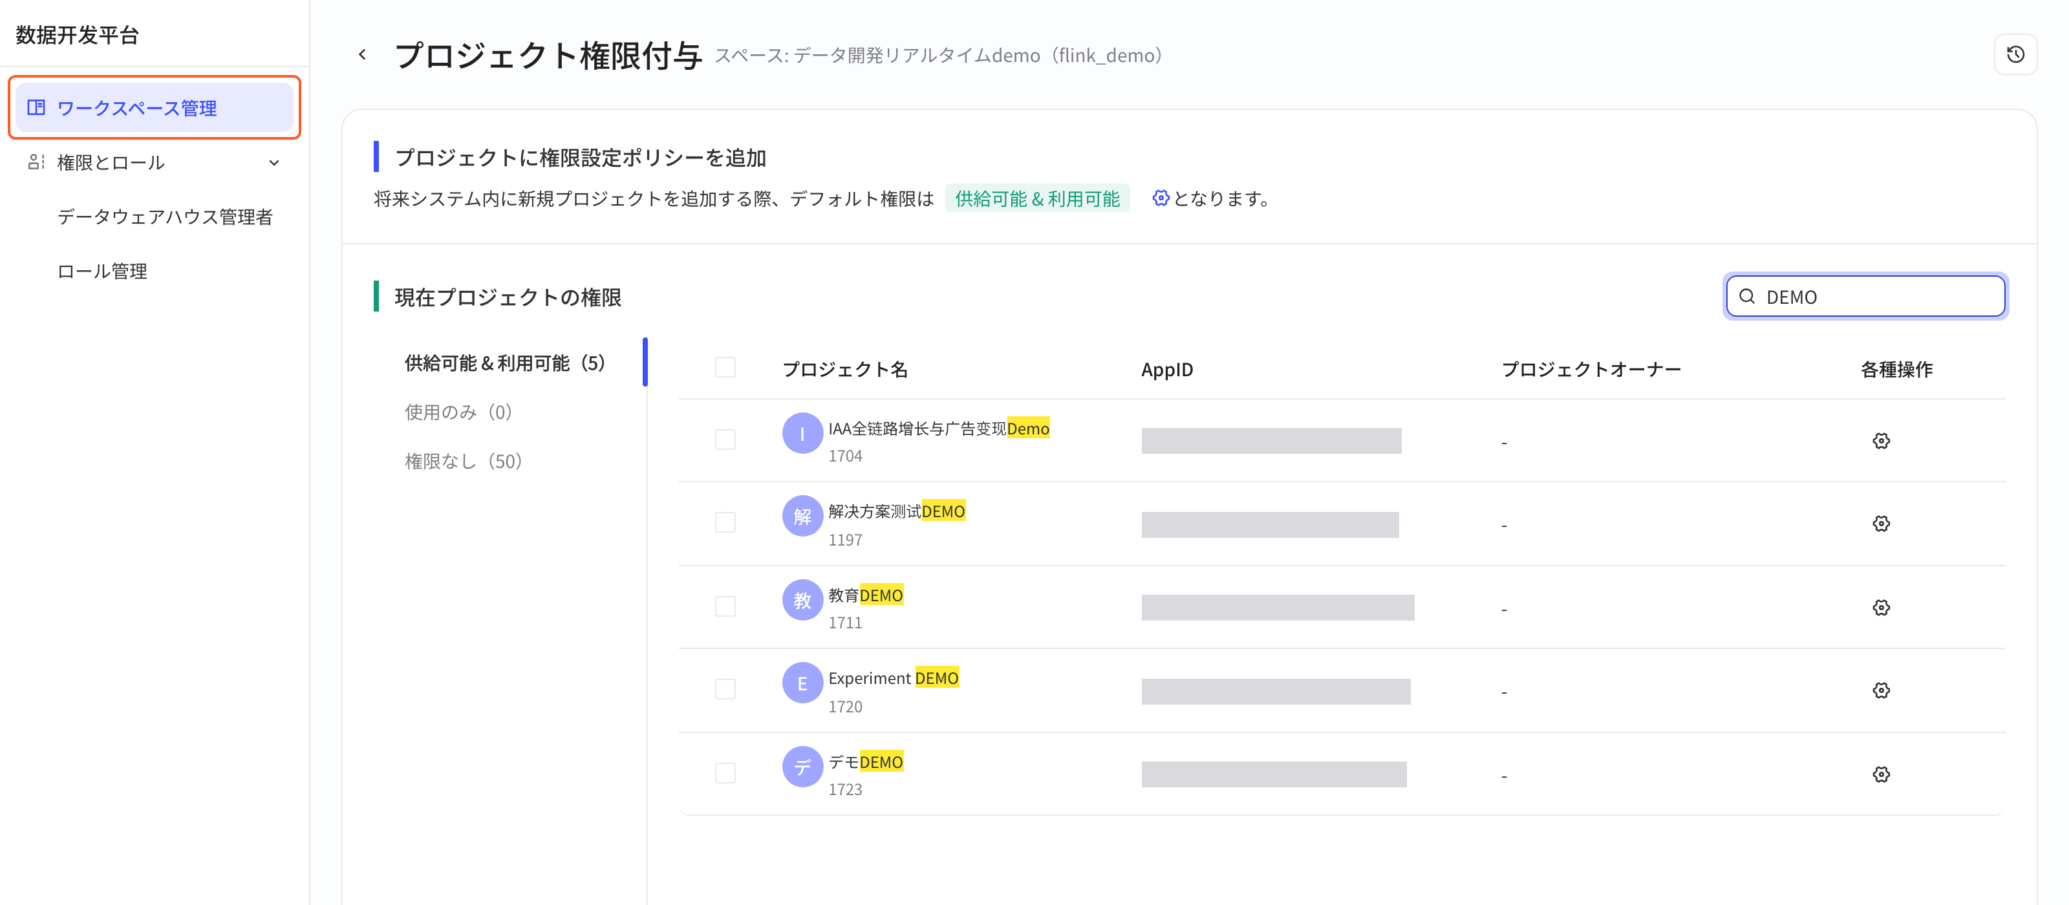The width and height of the screenshot is (2069, 905).
Task: Check the 解决方案测试DEMO row checkbox
Action: [x=725, y=523]
